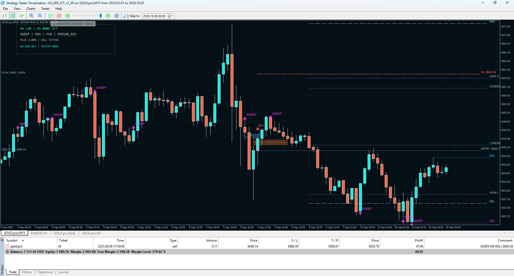
Task: Click the BSL level label on chart
Action: tap(492, 156)
